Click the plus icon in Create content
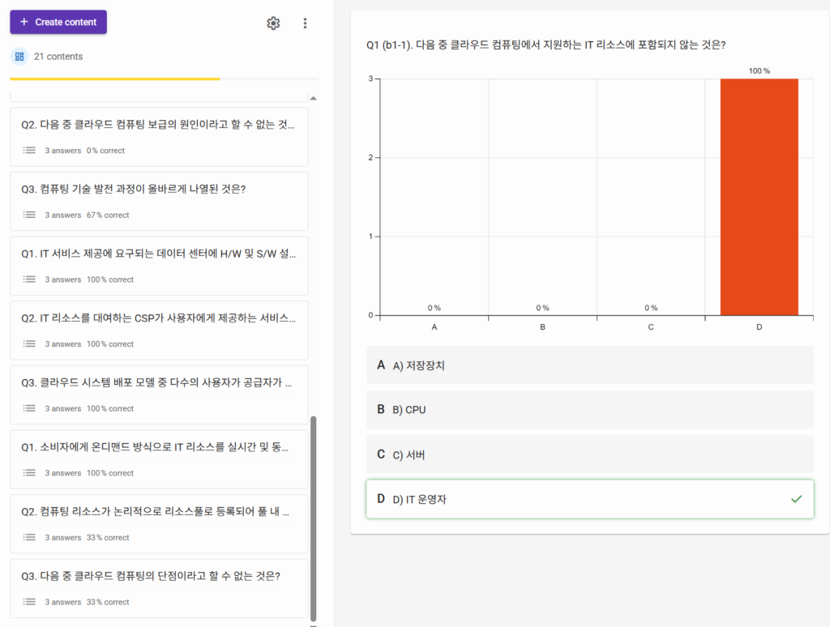Screen dimensions: 830x627 (24, 22)
